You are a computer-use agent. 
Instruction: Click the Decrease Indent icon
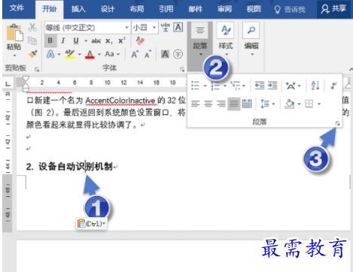pos(260,86)
